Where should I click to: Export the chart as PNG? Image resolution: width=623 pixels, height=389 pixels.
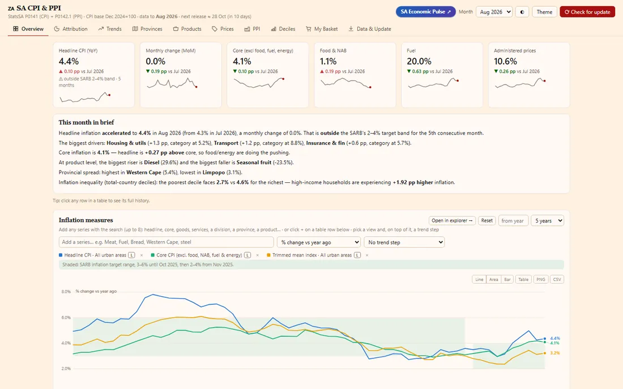(541, 279)
